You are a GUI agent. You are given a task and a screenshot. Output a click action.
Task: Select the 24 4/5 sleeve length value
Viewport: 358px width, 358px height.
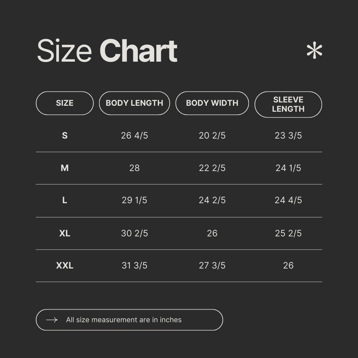[288, 200]
